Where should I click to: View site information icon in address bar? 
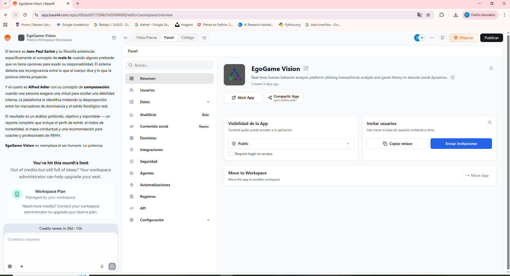(x=36, y=15)
